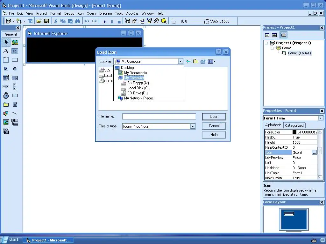Select the DriveListBox control tool
Screen dimensions: 326x244
[x=15, y=95]
